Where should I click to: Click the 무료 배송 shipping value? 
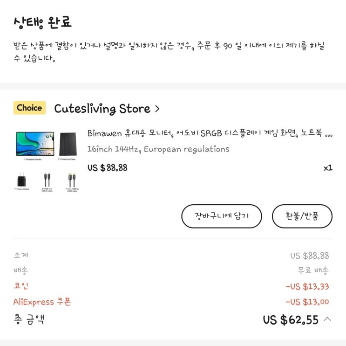coord(313,270)
